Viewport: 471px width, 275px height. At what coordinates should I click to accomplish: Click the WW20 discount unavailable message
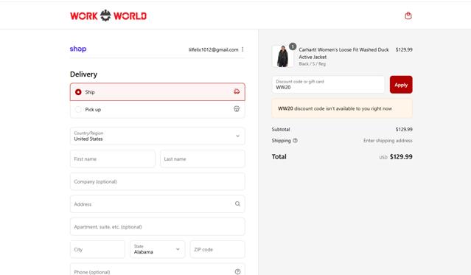coord(342,108)
